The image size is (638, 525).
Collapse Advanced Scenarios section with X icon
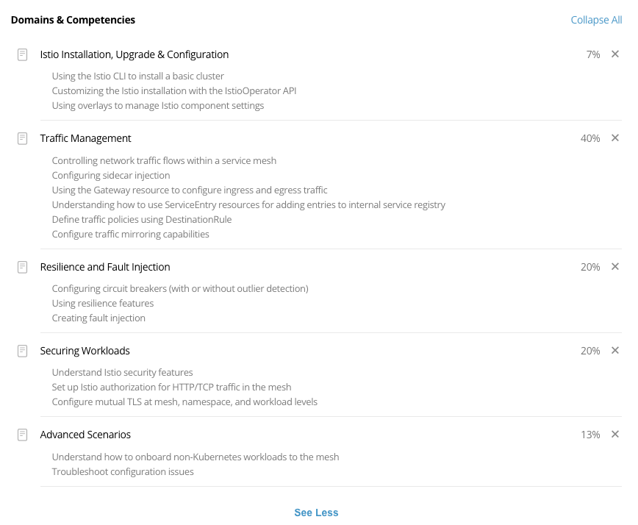tap(614, 435)
